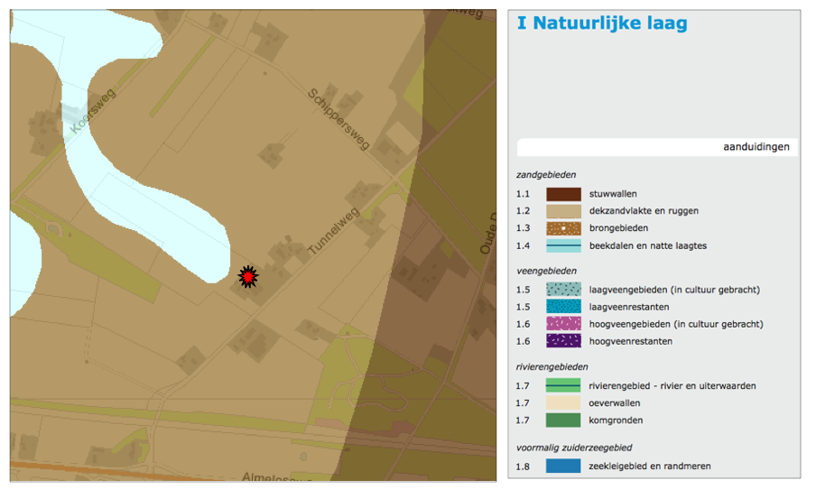Click the Koersweg street label on map
816x490 pixels.
click(88, 115)
